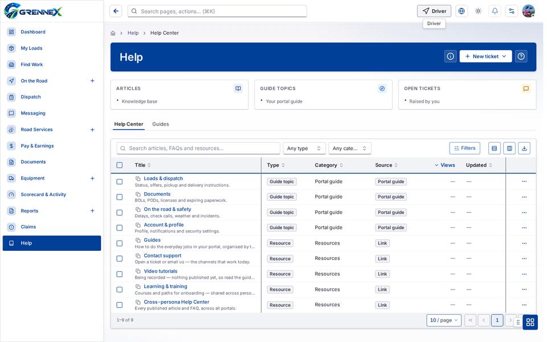Click the Articles book icon
Viewport: 547px width, 342px height.
pos(238,89)
